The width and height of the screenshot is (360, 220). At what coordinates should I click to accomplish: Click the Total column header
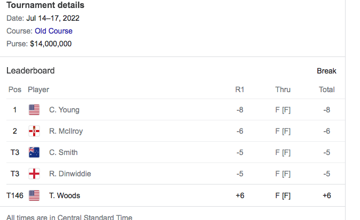point(326,89)
